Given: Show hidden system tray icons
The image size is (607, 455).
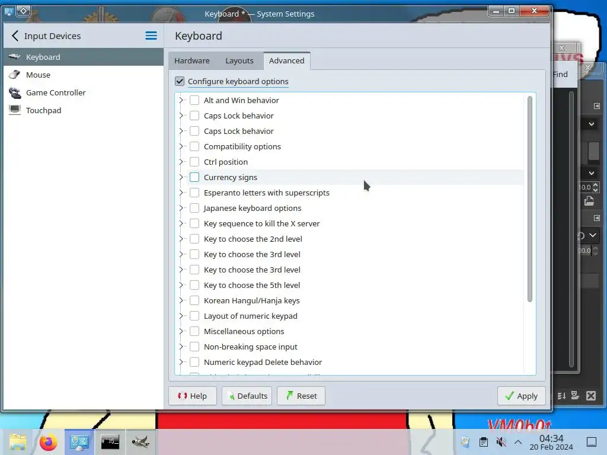Looking at the screenshot, I should click(x=518, y=442).
